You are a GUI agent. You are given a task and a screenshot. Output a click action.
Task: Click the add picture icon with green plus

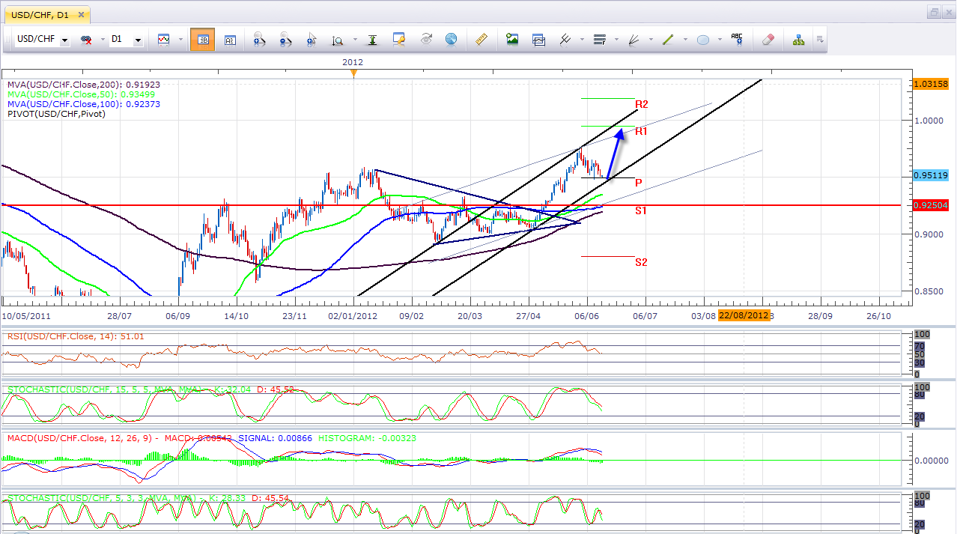coord(512,40)
